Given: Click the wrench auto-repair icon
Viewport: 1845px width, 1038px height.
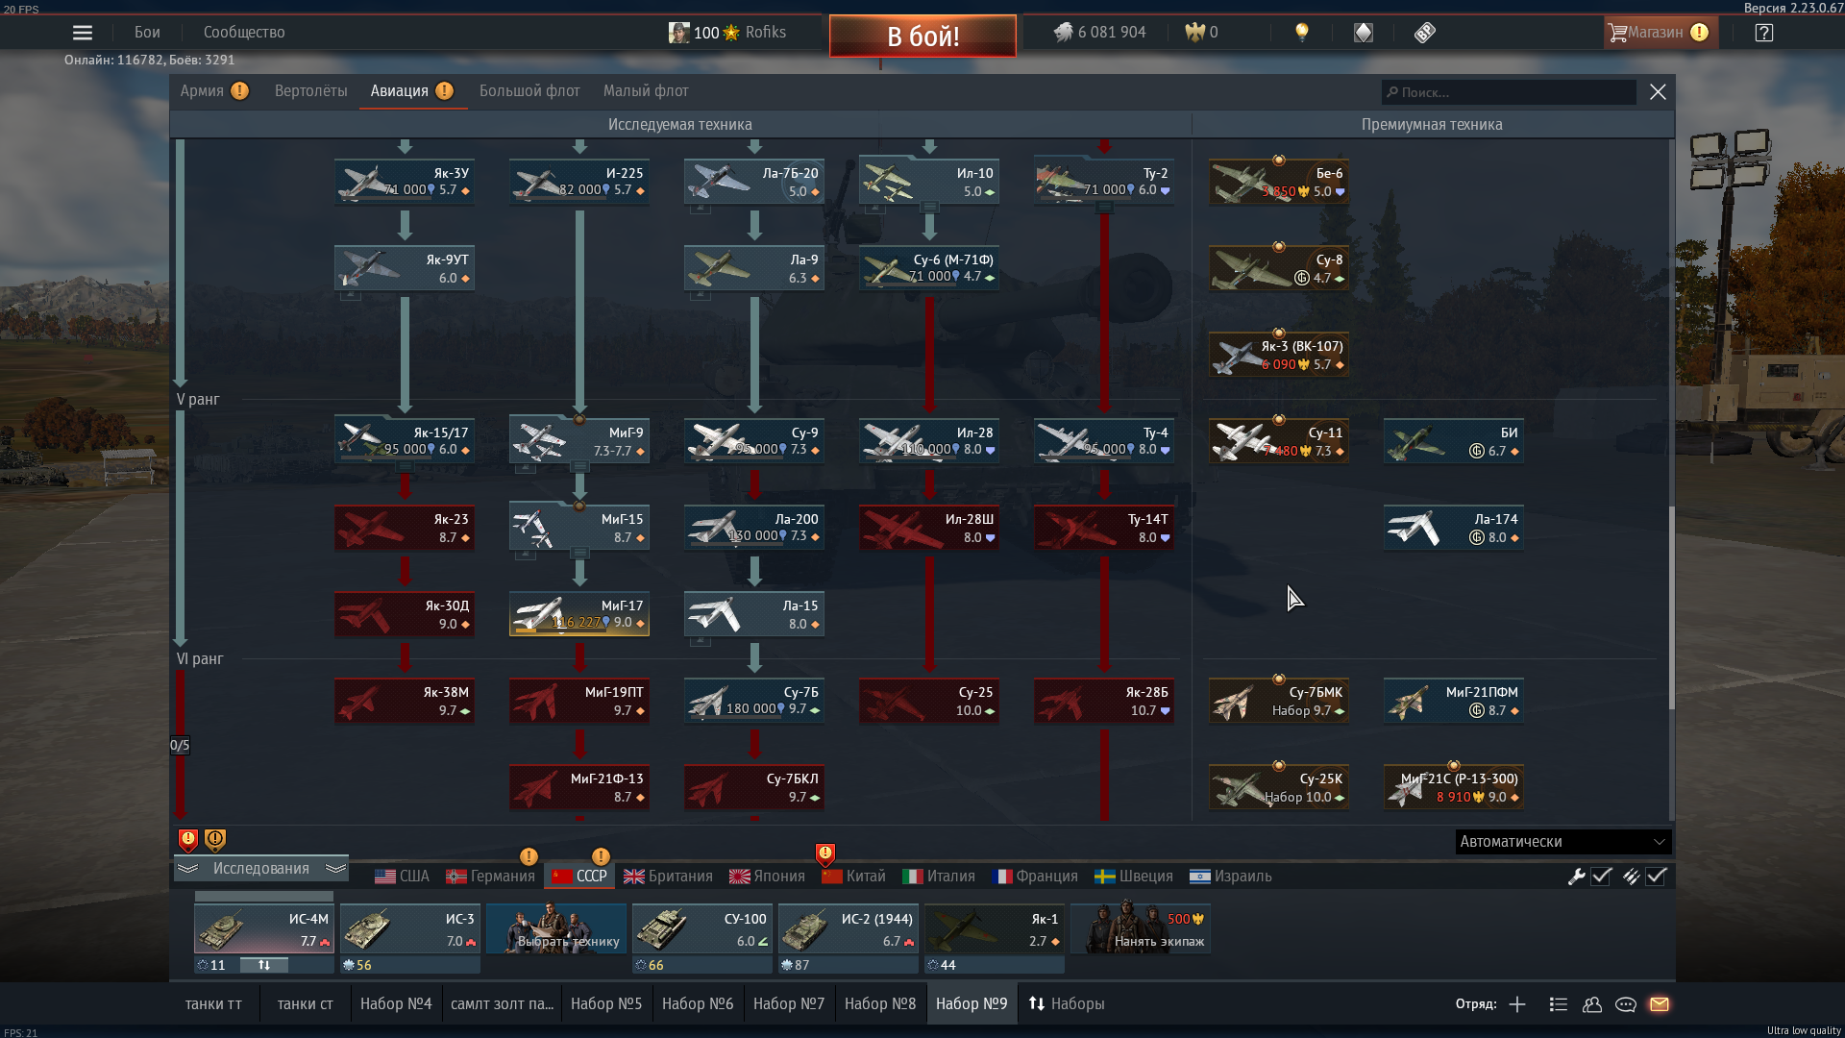Looking at the screenshot, I should (x=1577, y=877).
